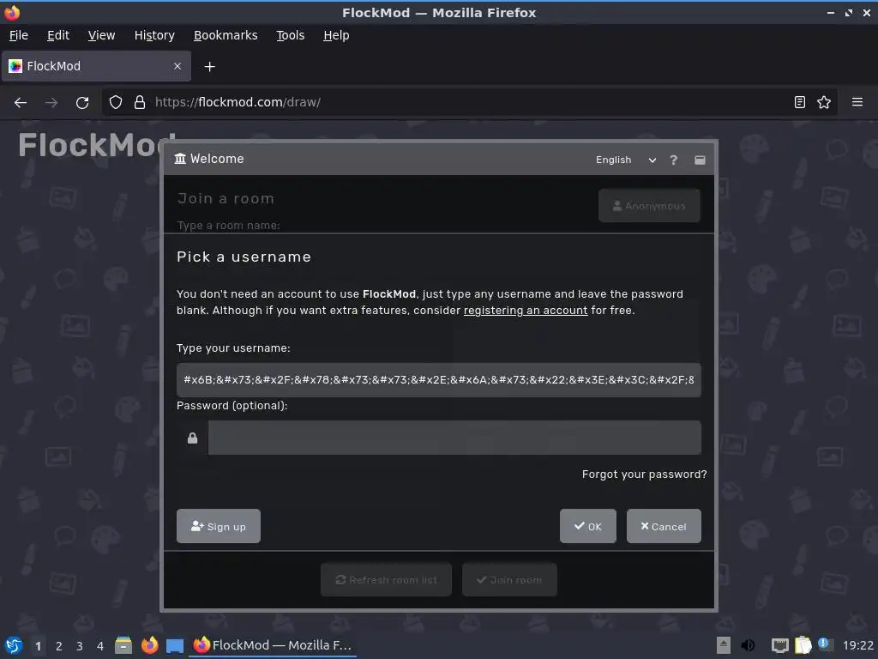Click the update notification tray icon
The width and height of the screenshot is (878, 659).
coord(824,644)
